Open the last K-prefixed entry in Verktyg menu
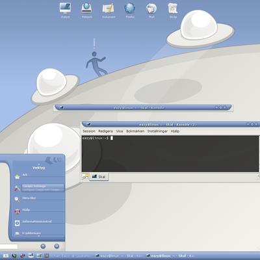The height and width of the screenshot is (260, 260). pos(39,233)
